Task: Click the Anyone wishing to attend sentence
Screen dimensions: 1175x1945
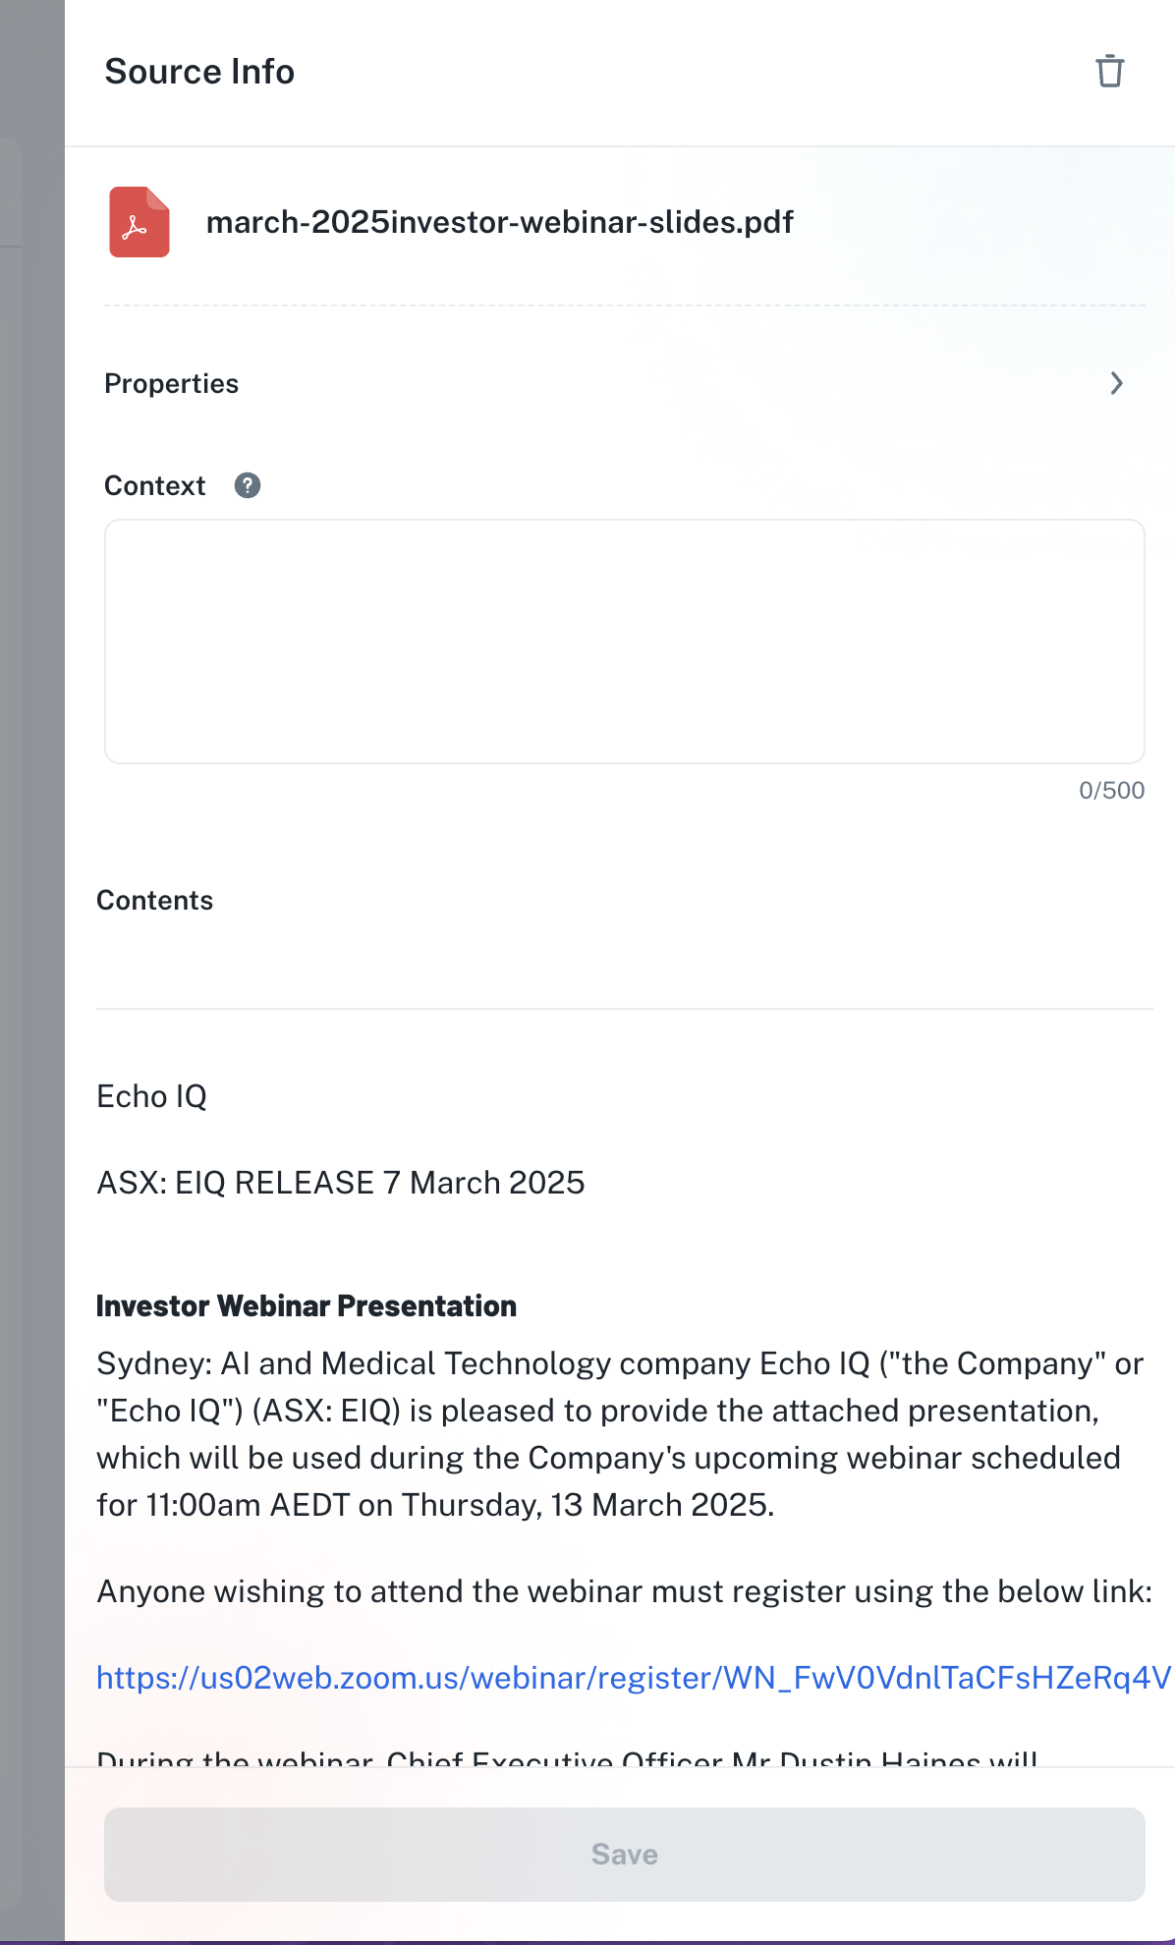Action: (624, 1591)
